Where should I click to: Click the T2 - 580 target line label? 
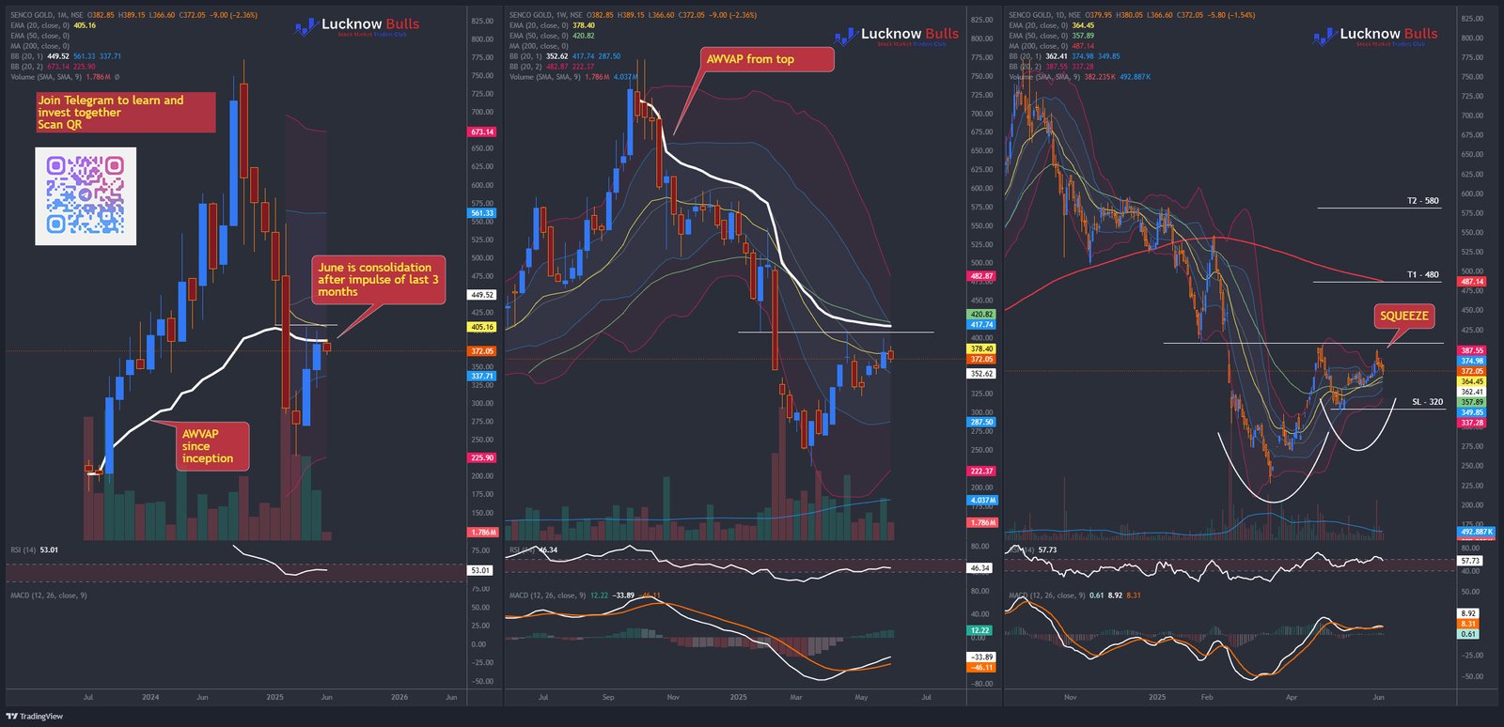1422,201
